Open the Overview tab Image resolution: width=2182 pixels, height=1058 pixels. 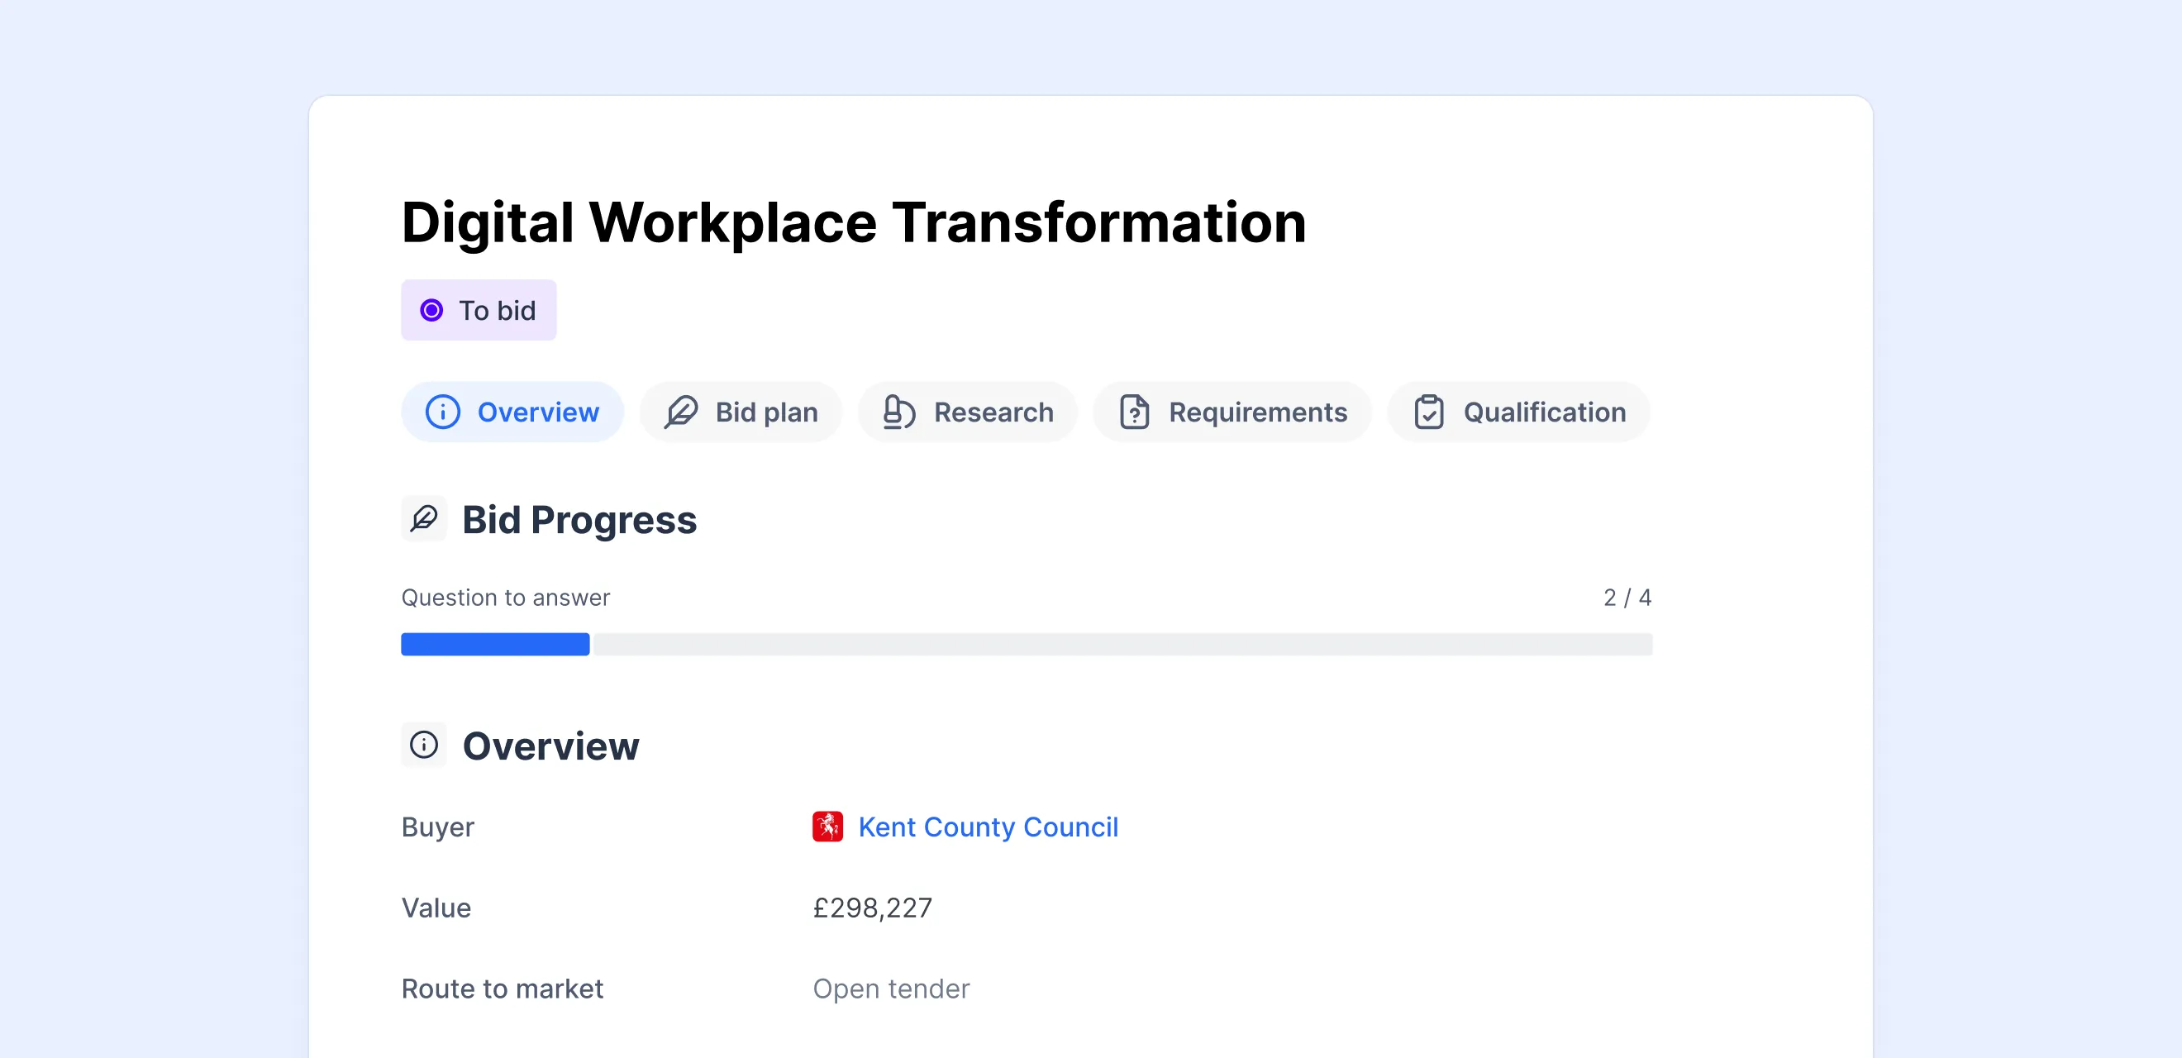[x=512, y=412]
